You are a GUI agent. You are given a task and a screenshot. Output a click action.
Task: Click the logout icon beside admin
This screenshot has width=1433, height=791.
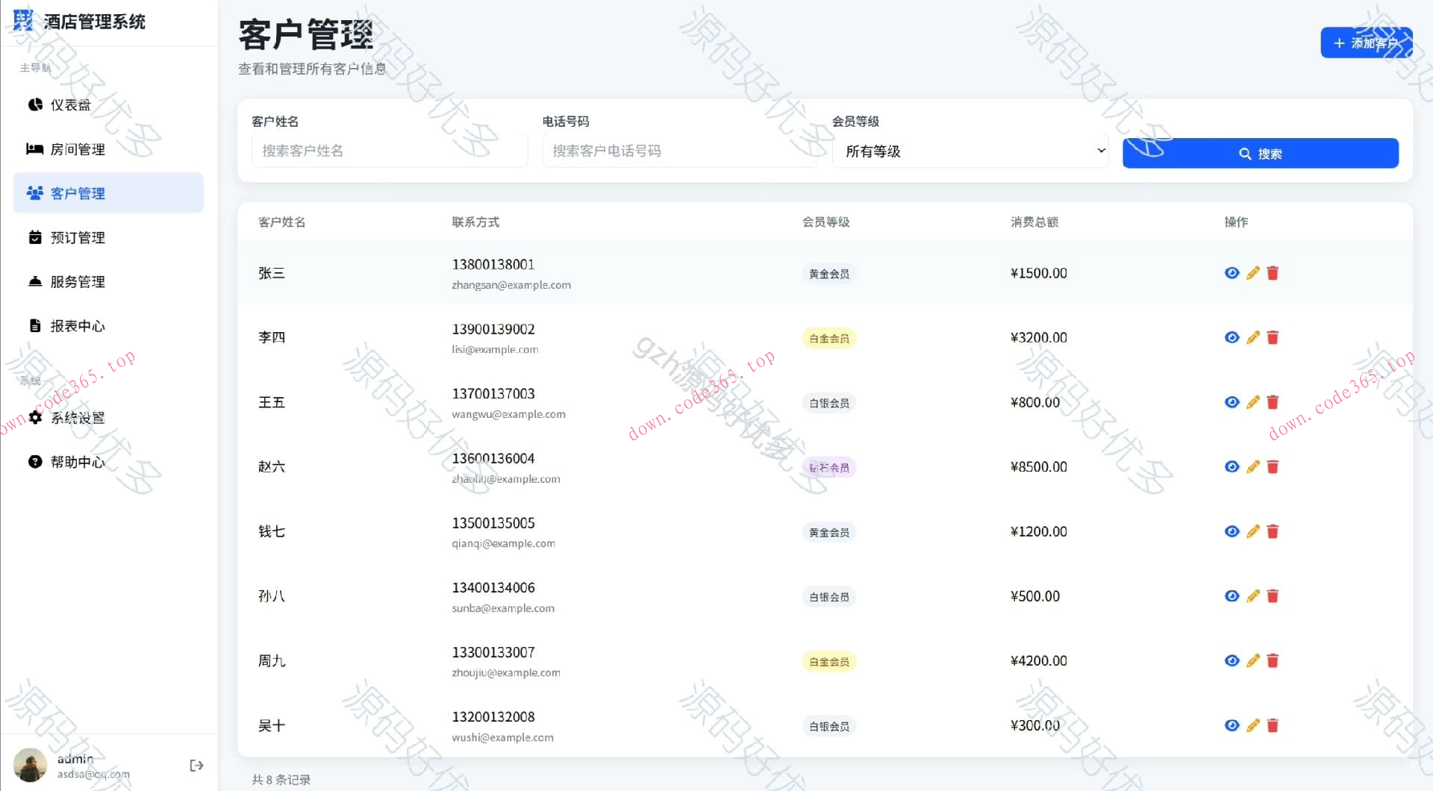(196, 766)
